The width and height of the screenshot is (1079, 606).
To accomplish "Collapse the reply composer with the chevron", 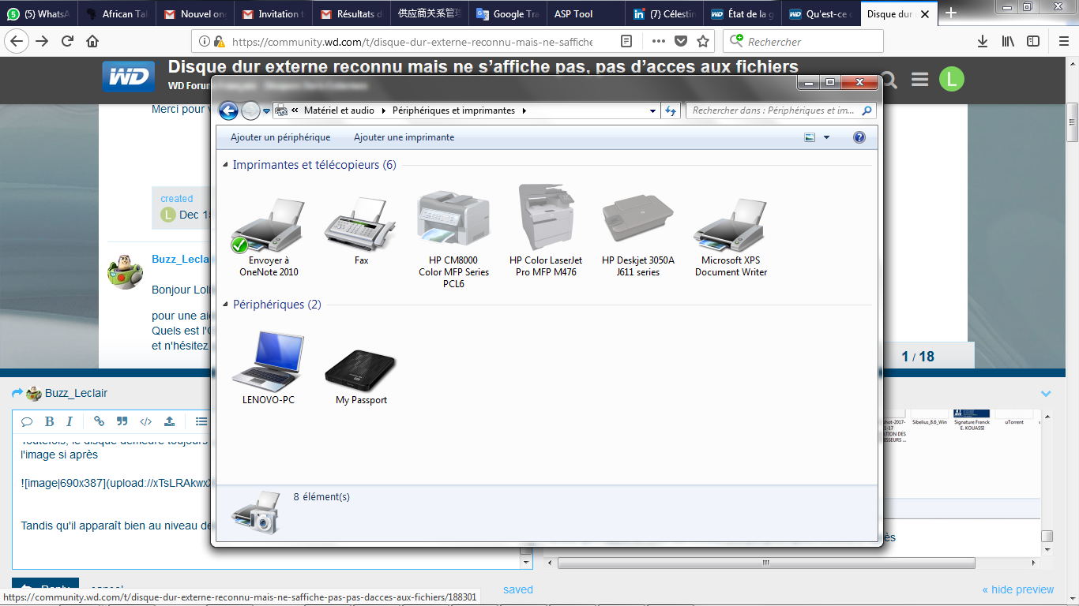I will click(1046, 393).
